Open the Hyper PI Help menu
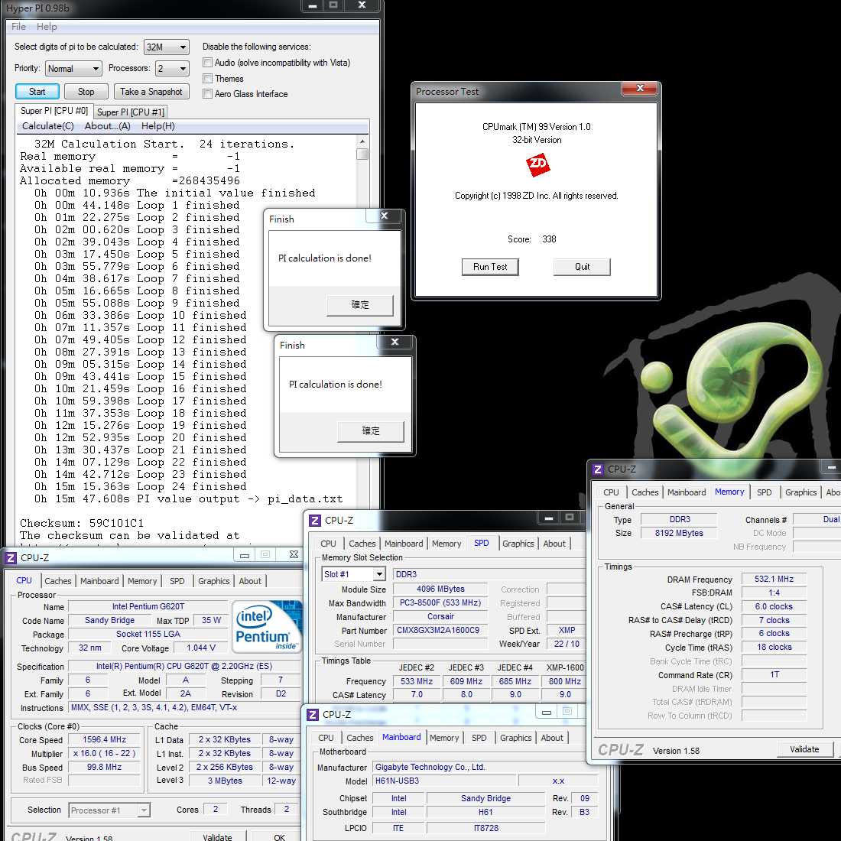 [47, 27]
